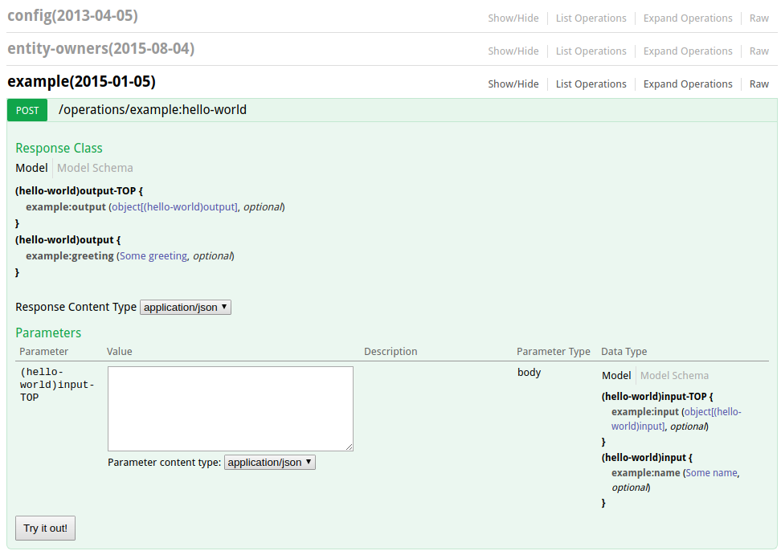The image size is (781, 555).
Task: Open the /operations/example:hello-world path link
Action: (153, 110)
